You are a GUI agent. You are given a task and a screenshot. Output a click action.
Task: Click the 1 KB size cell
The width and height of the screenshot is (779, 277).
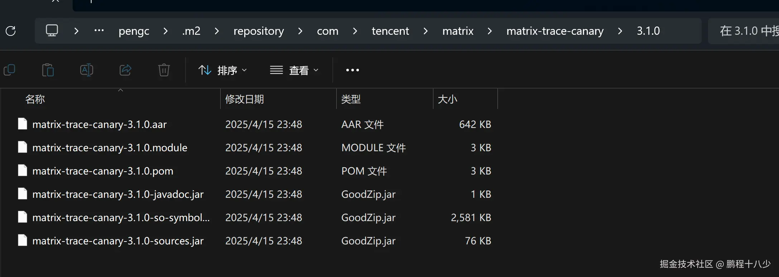[x=481, y=194]
